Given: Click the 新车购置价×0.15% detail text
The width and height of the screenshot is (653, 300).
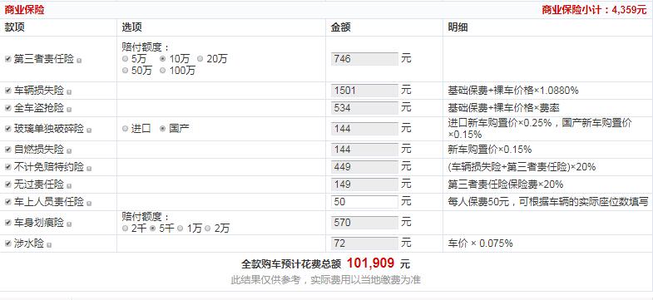Looking at the screenshot, I should pos(490,150).
